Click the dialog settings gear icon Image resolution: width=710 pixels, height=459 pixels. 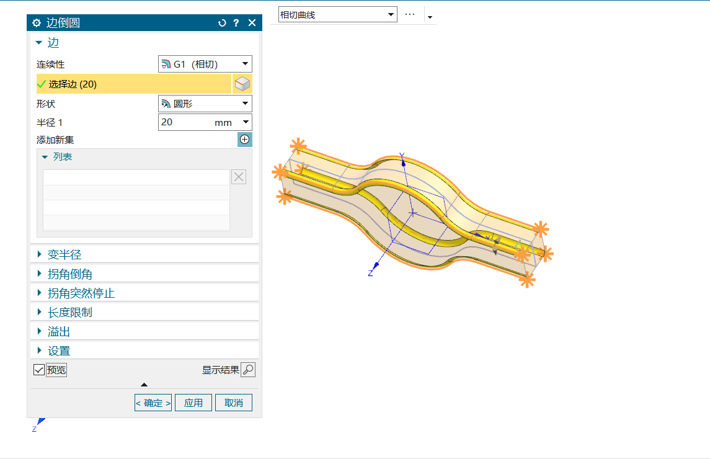(x=37, y=23)
